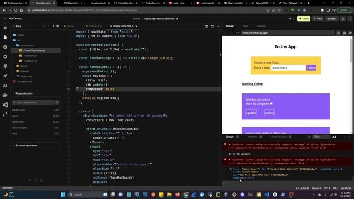Open package.json in the file tree
The width and height of the screenshot is (354, 199).
25,82
